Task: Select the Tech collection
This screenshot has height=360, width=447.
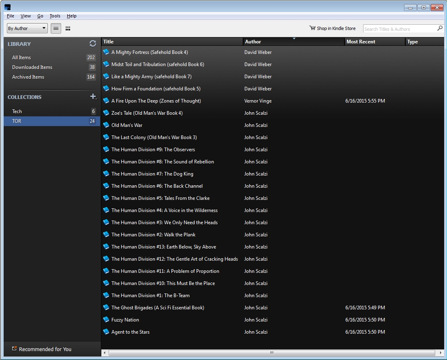Action: pyautogui.click(x=17, y=111)
